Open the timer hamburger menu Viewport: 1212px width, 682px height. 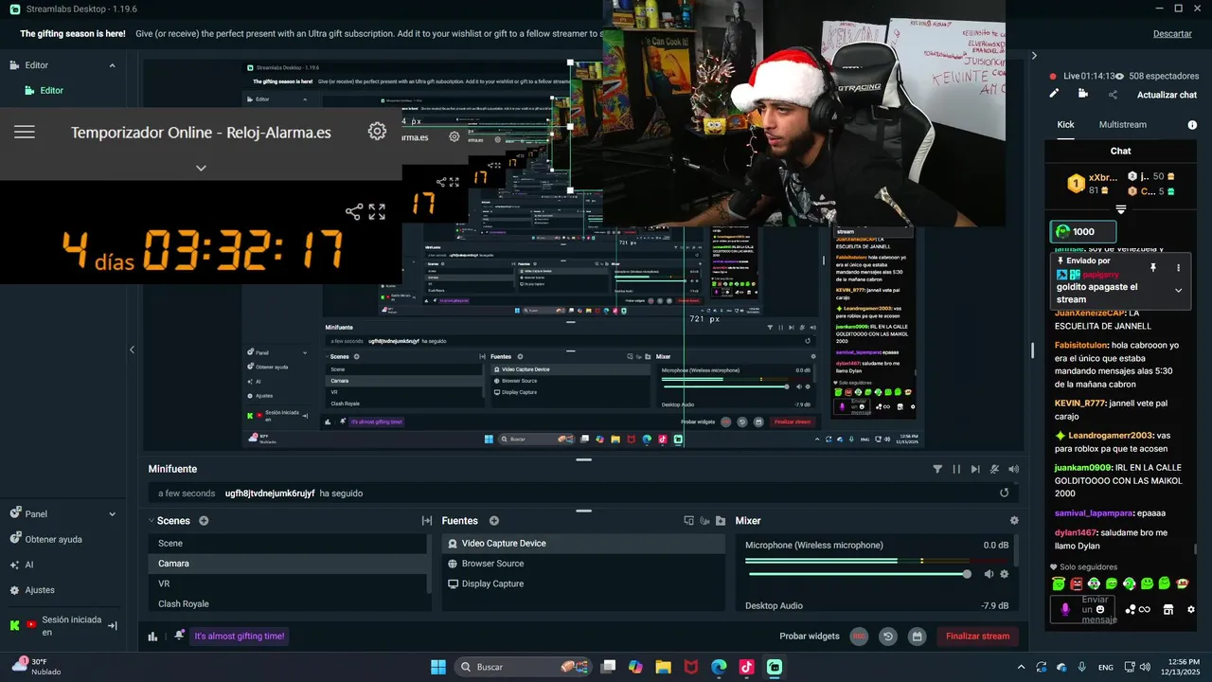click(x=25, y=132)
